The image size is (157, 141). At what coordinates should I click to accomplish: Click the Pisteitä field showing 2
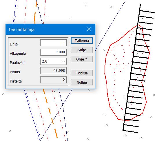(x=53, y=80)
